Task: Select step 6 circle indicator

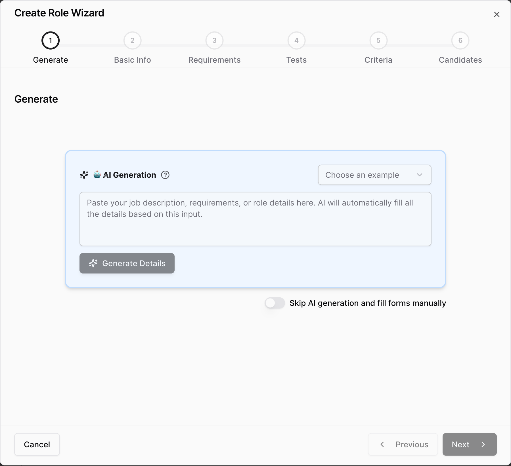Action: 460,41
